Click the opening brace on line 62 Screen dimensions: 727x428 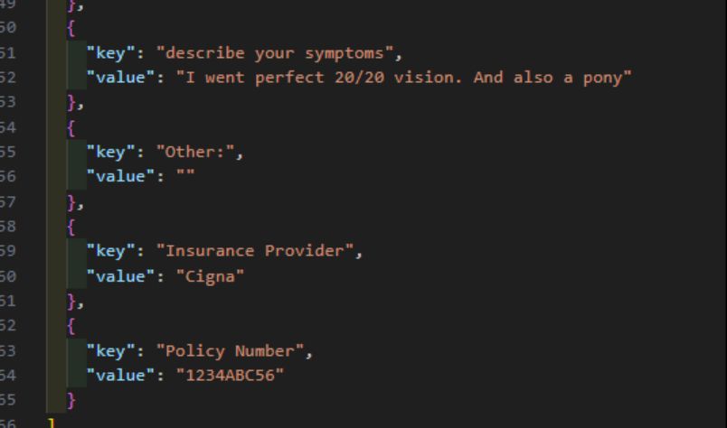(71, 326)
